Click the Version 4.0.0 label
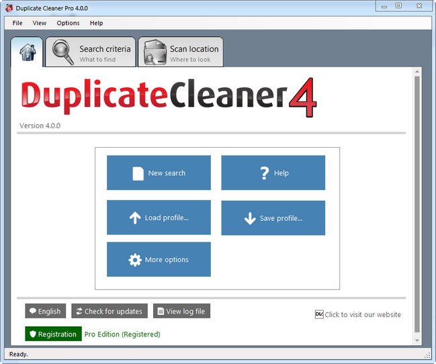 (x=40, y=126)
